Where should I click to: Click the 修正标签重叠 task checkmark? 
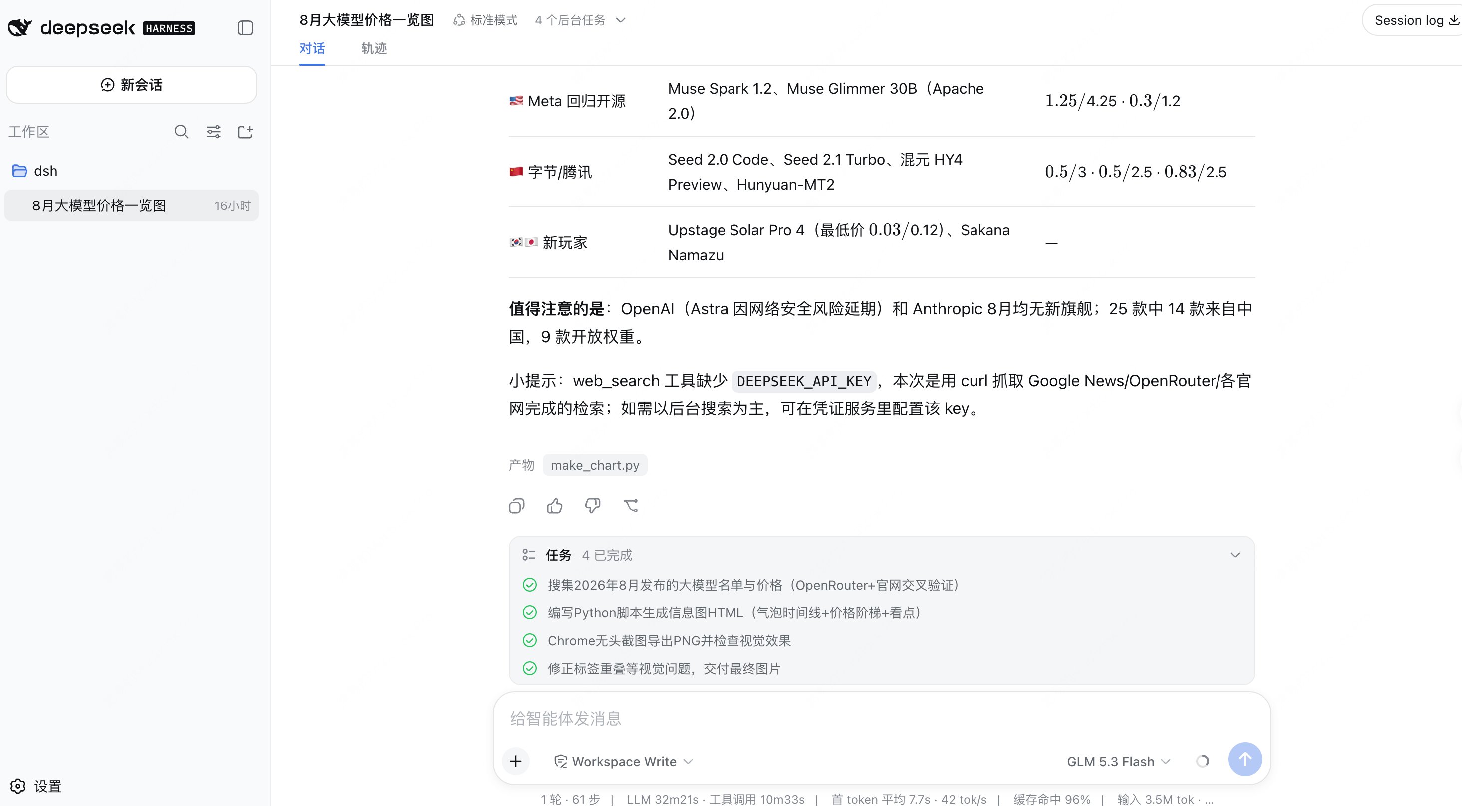(529, 668)
